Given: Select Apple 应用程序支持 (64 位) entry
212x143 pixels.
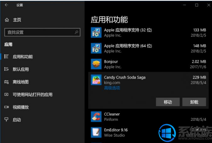Looking at the screenshot, I should click(x=128, y=46).
